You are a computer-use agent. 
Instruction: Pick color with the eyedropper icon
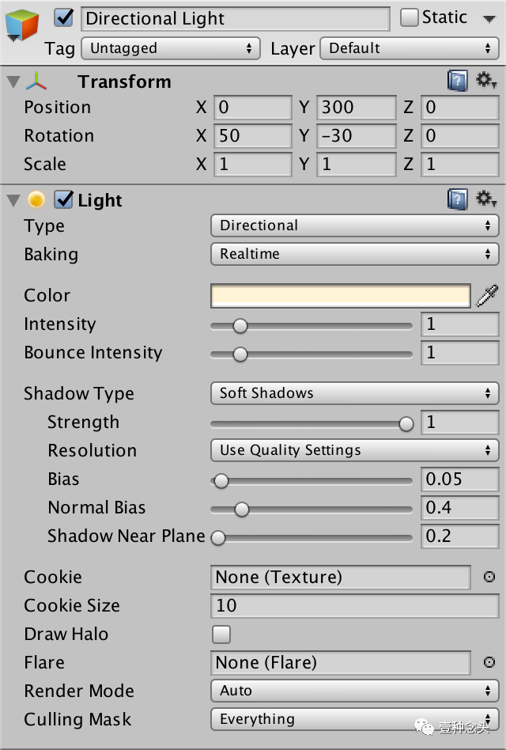coord(487,296)
